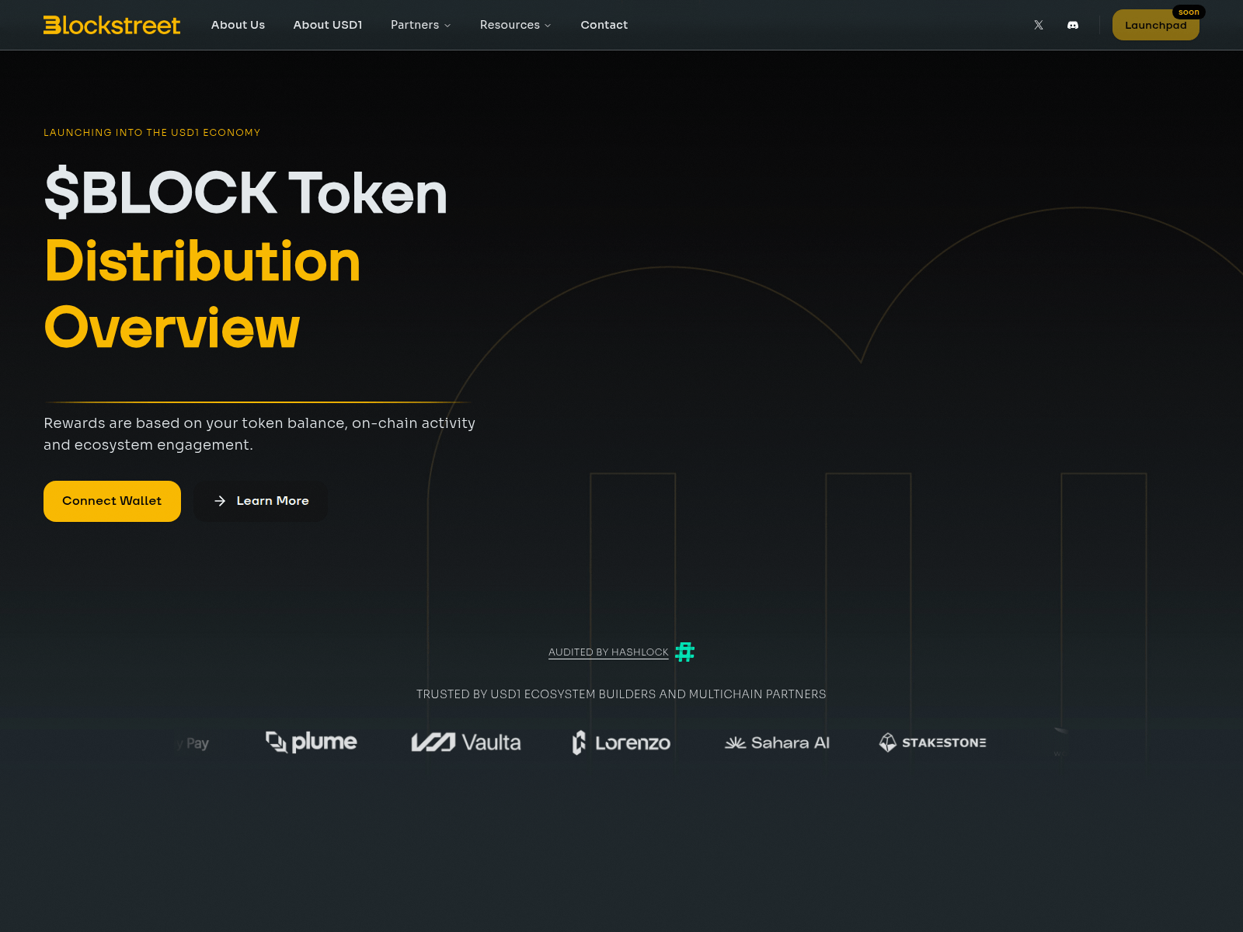Open the X (Twitter) social icon
Image resolution: width=1243 pixels, height=932 pixels.
[x=1039, y=25]
